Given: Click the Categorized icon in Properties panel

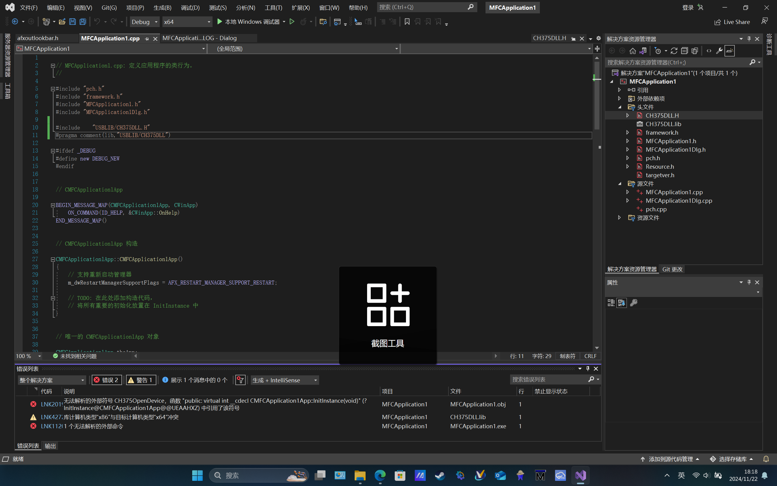Looking at the screenshot, I should click(611, 302).
